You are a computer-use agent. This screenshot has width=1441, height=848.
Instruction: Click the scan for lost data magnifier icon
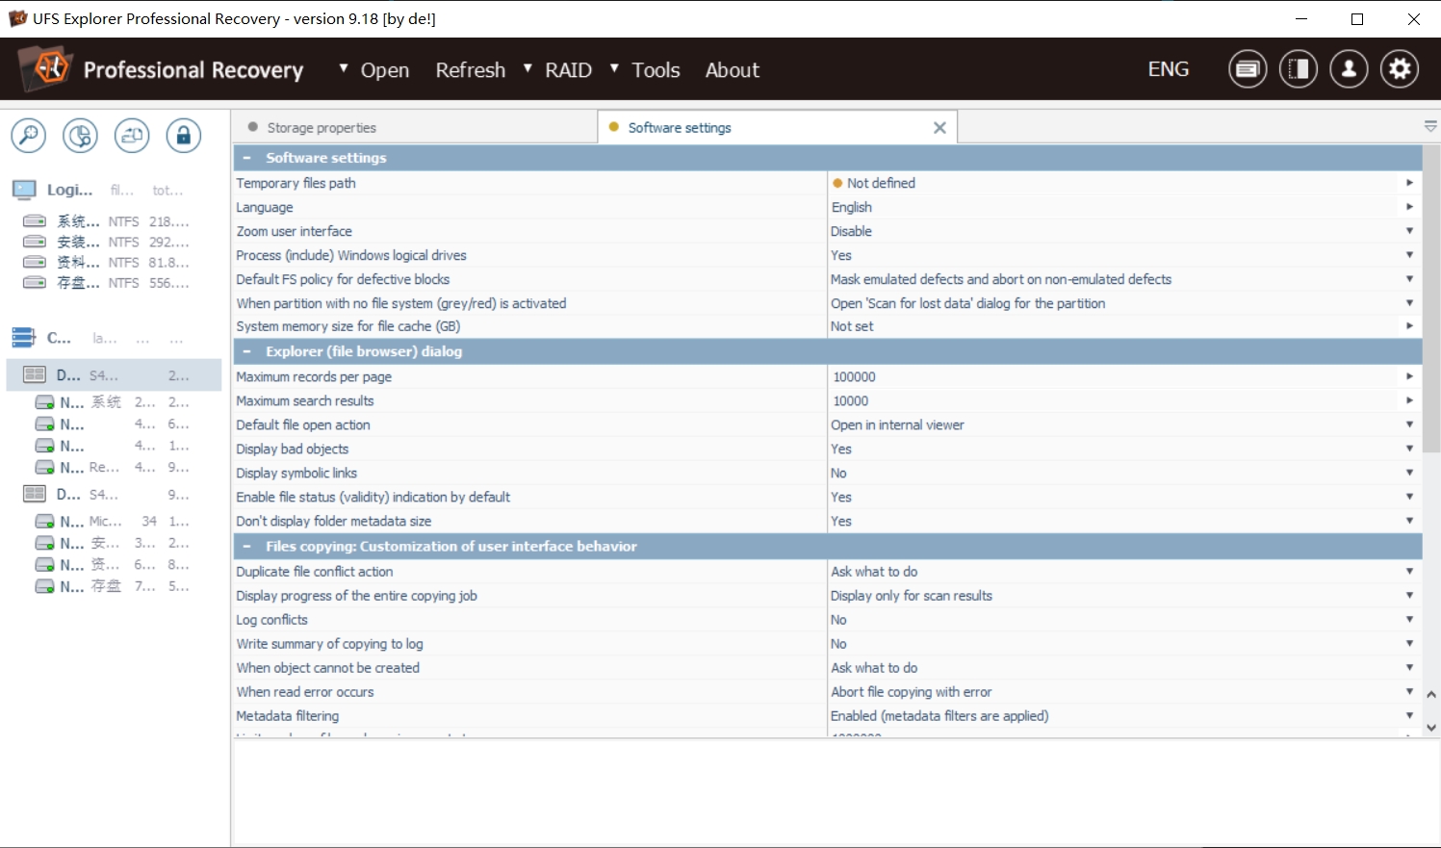(29, 136)
